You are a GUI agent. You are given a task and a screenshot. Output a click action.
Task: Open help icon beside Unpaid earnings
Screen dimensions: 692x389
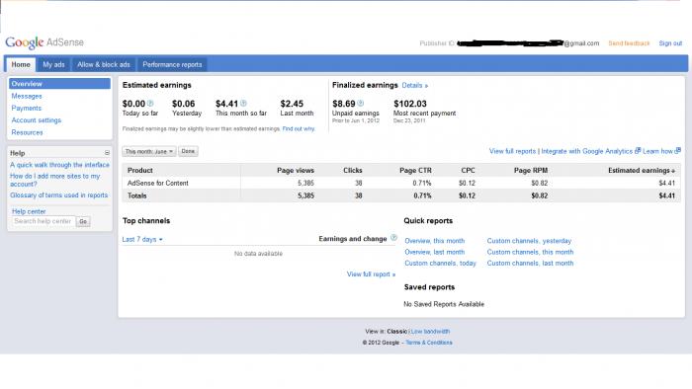(x=360, y=103)
